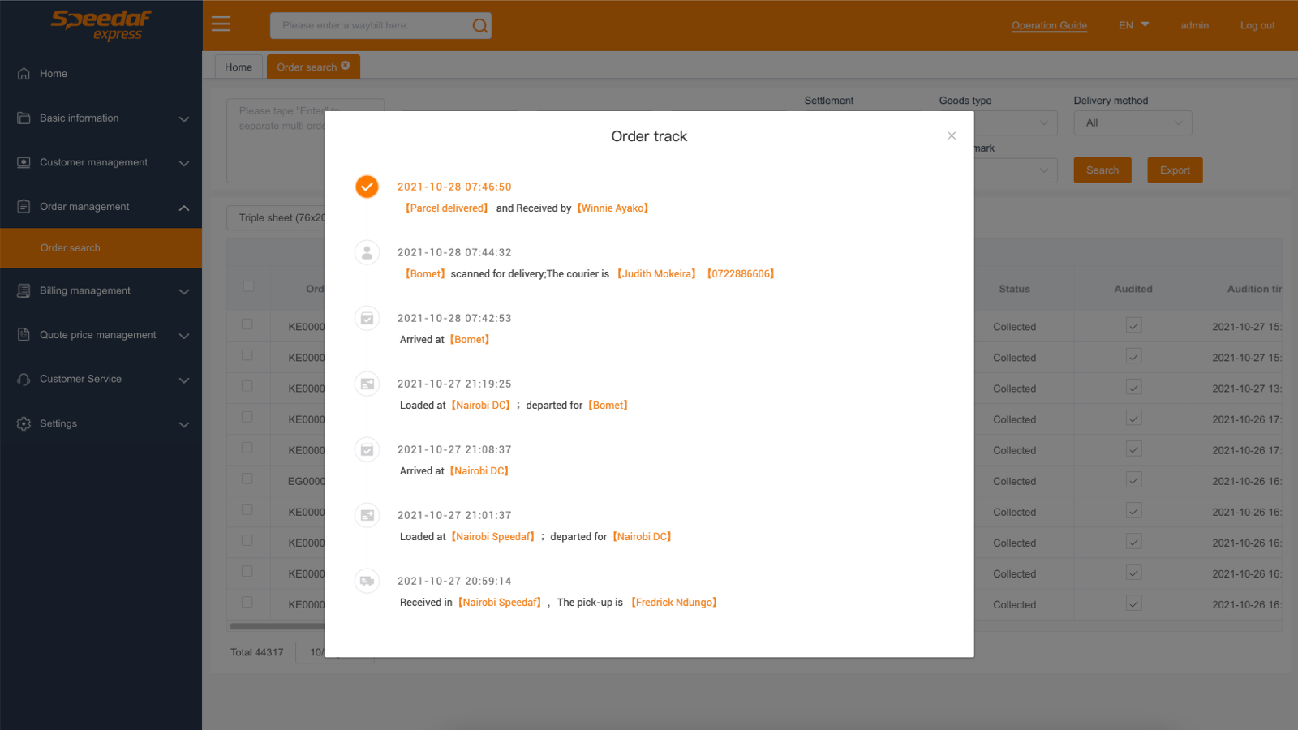This screenshot has width=1298, height=730.
Task: Click the horizontal table scrollbar
Action: [x=277, y=626]
